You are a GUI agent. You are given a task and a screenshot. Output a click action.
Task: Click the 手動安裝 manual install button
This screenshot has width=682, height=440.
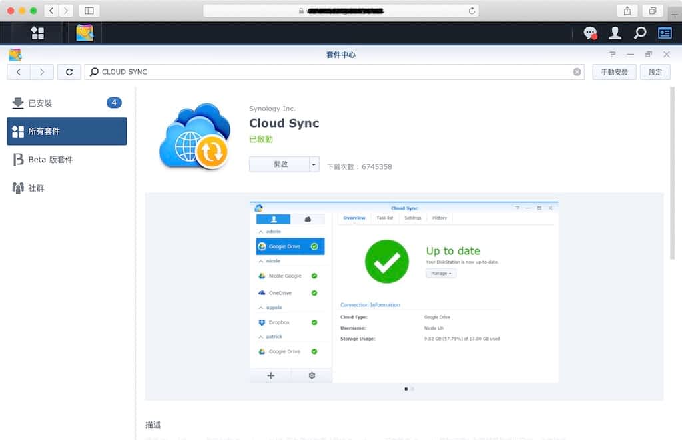click(614, 72)
